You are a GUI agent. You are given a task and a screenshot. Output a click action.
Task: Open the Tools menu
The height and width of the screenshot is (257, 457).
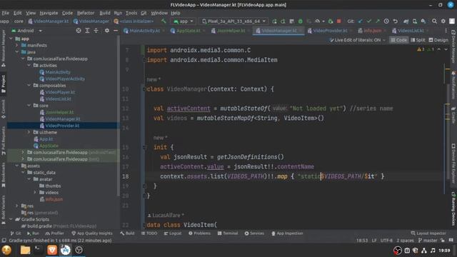[x=131, y=13]
